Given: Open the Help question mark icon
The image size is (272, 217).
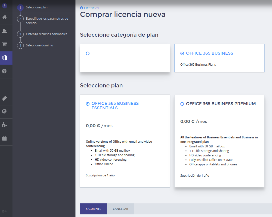Looking at the screenshot, I should [4, 71].
